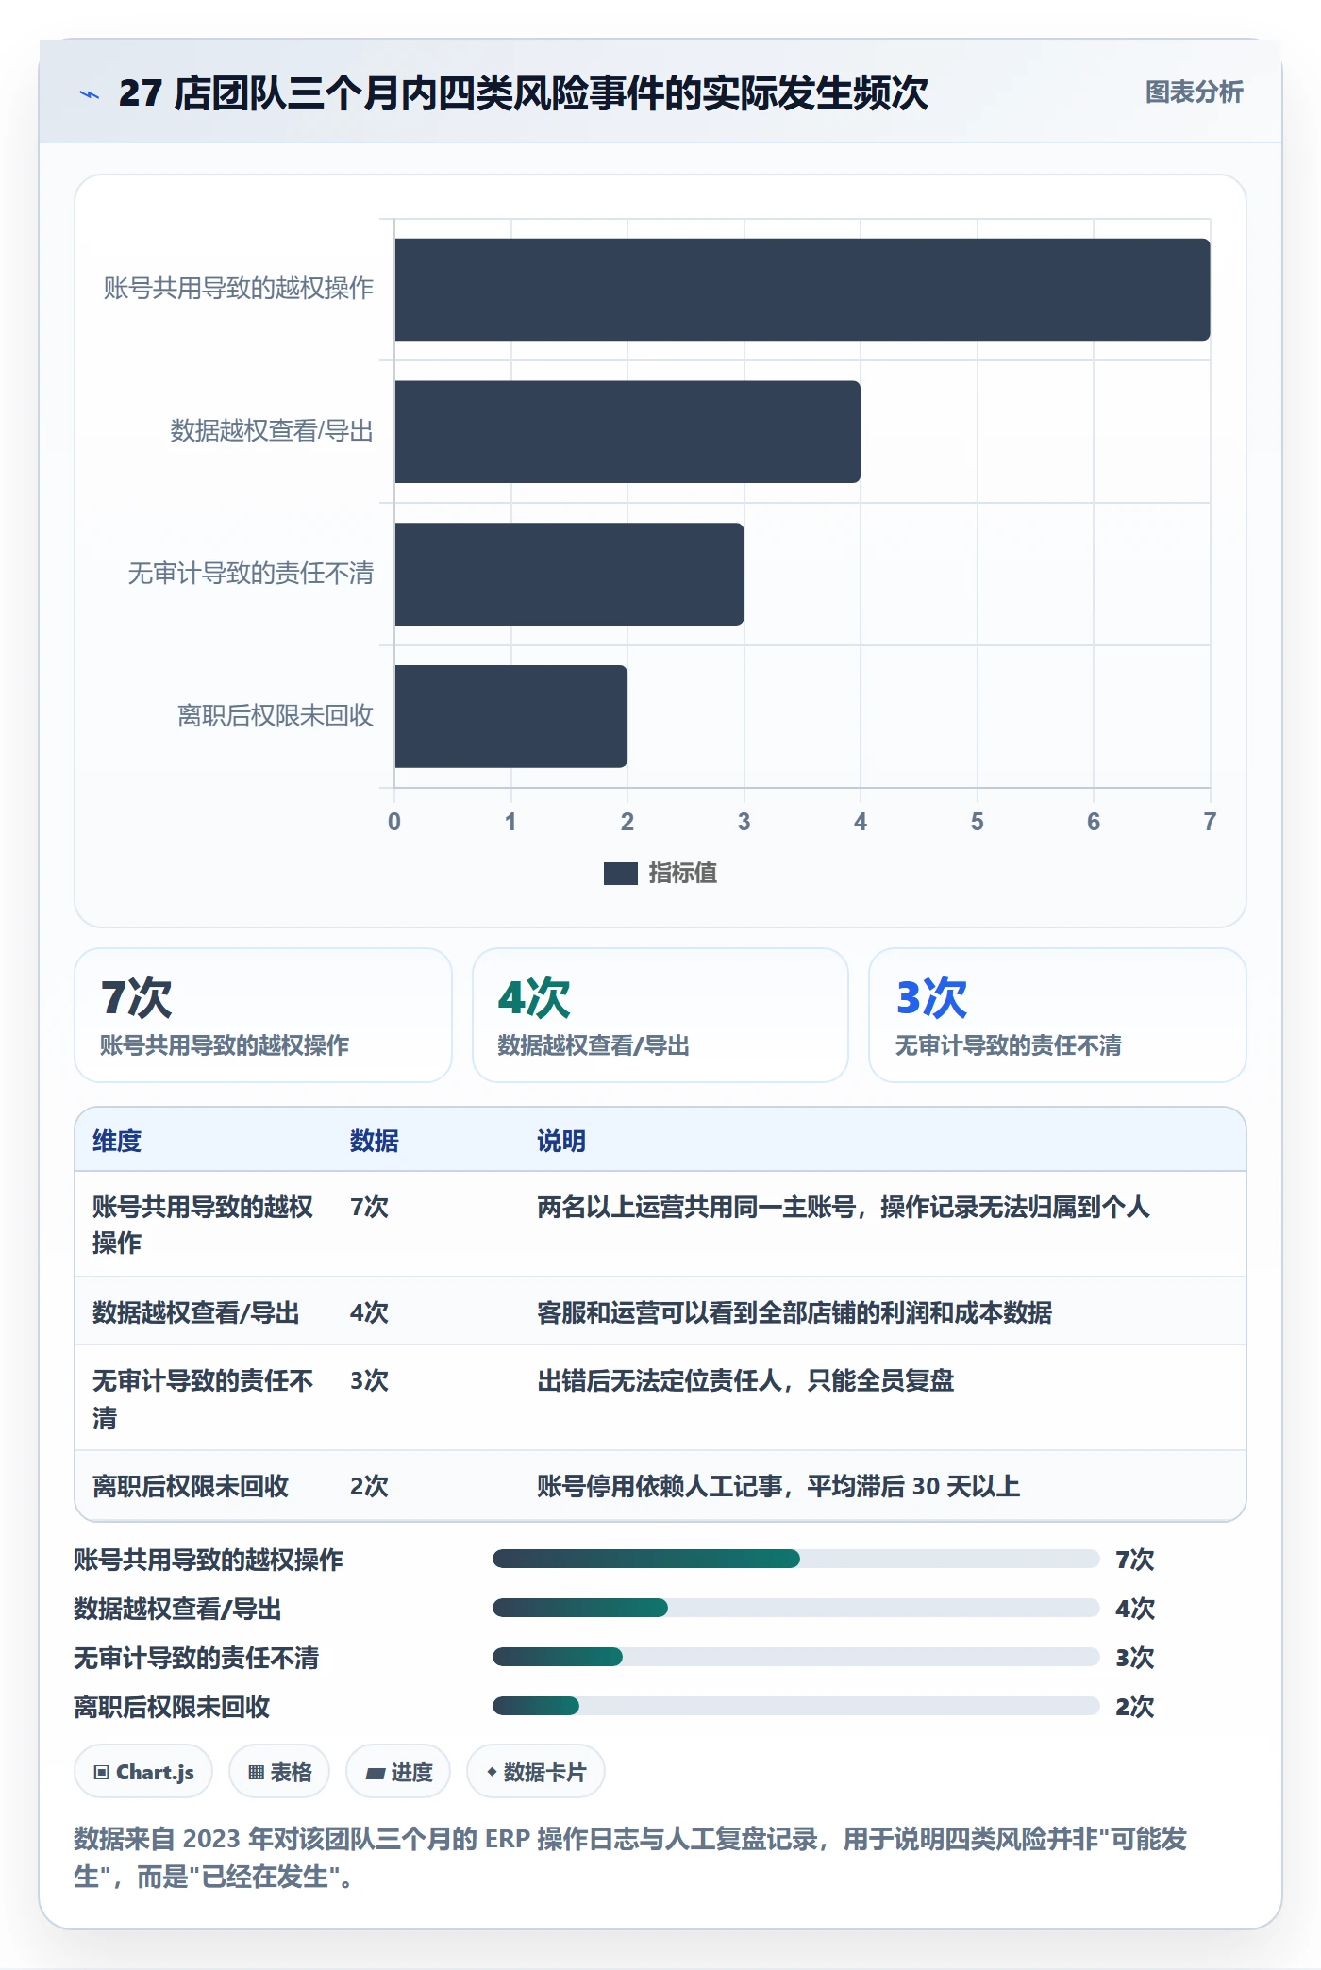
Task: Select the 进度 tag chip
Action: coord(398,1772)
